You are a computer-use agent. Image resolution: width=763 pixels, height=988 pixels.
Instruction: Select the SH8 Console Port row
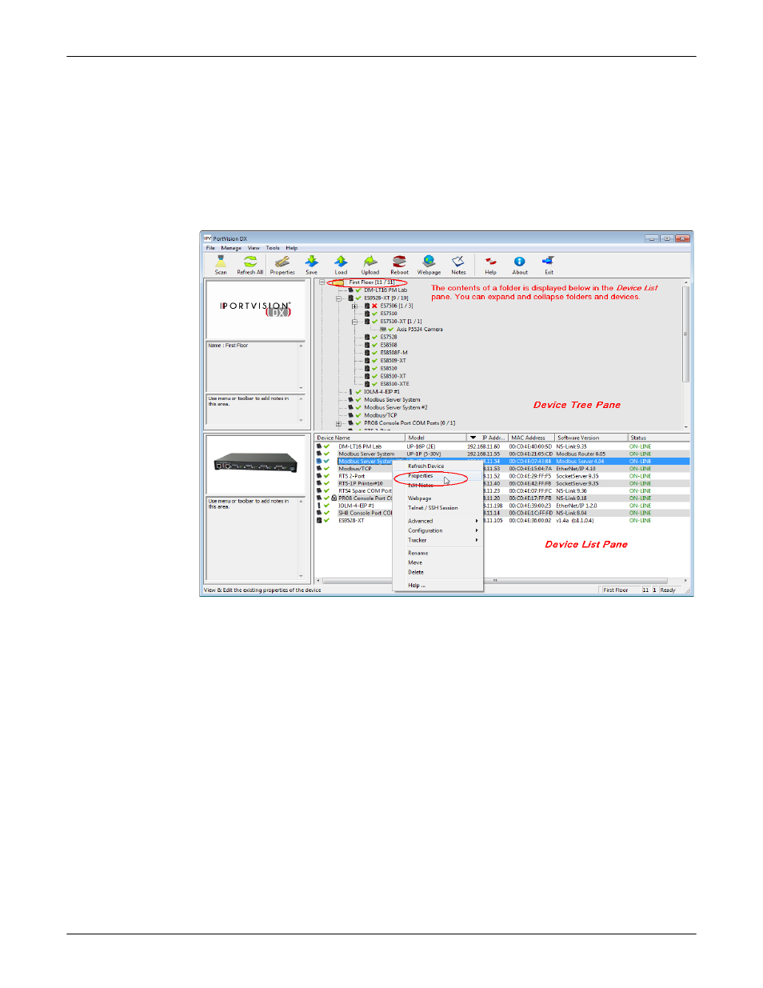[x=502, y=513]
